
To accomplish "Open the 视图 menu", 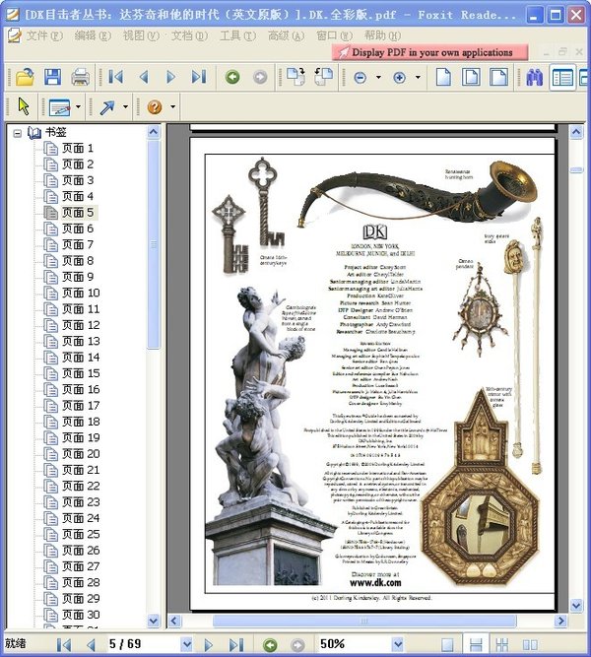I will tap(141, 36).
